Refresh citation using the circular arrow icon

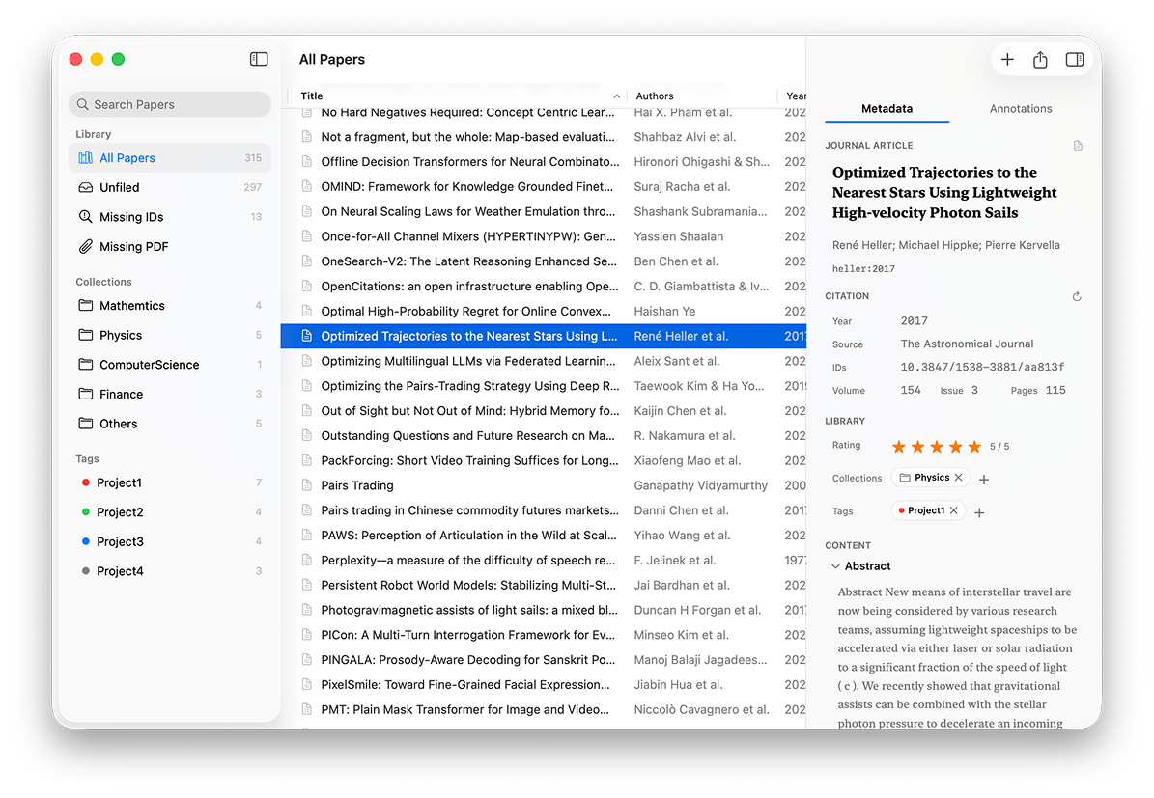1077,296
